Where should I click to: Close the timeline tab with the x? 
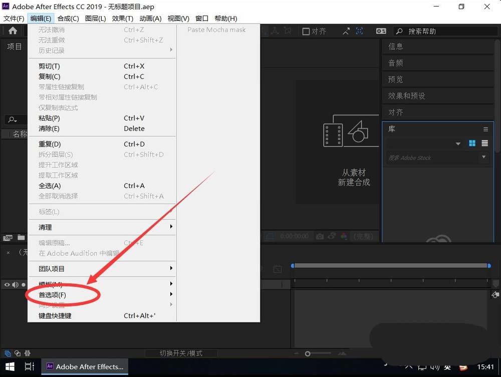coord(9,252)
